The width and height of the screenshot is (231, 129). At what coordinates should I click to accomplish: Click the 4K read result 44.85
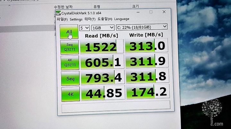click(103, 93)
